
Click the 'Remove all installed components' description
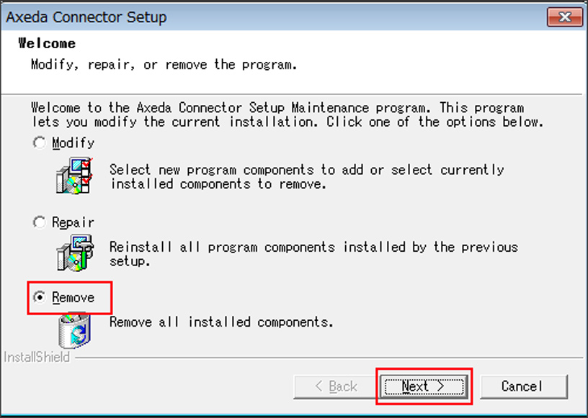(x=221, y=322)
